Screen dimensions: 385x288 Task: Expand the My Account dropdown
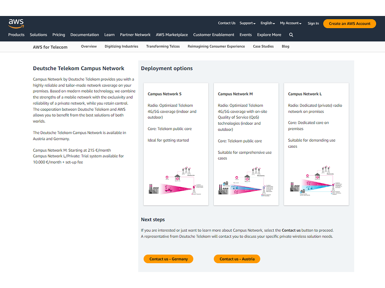pyautogui.click(x=291, y=23)
